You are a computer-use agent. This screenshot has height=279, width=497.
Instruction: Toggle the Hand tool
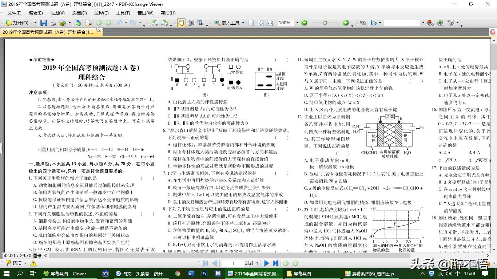pos(181,23)
